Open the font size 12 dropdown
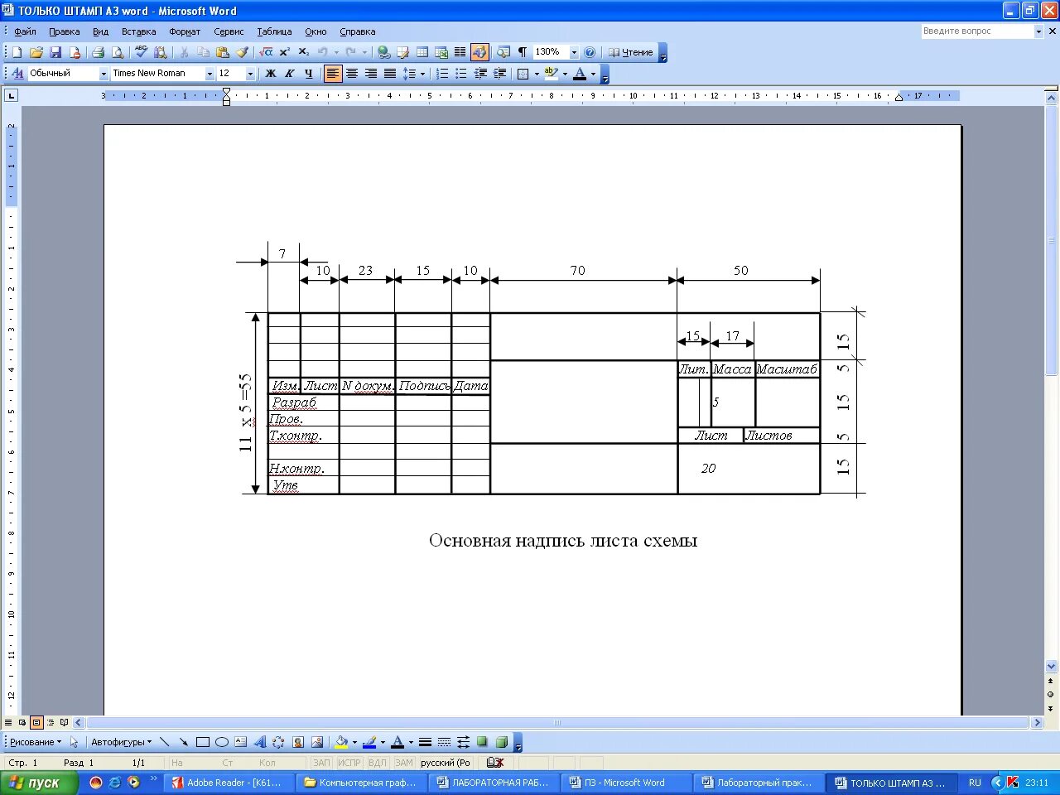Screen dimensions: 1060x795 coord(250,74)
